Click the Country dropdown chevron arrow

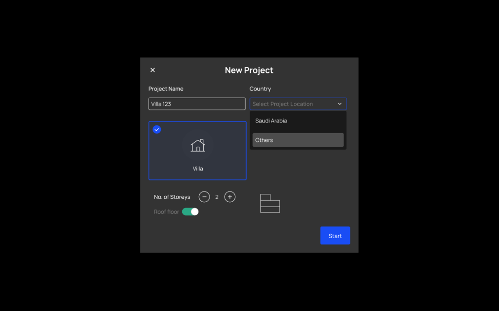tap(340, 104)
